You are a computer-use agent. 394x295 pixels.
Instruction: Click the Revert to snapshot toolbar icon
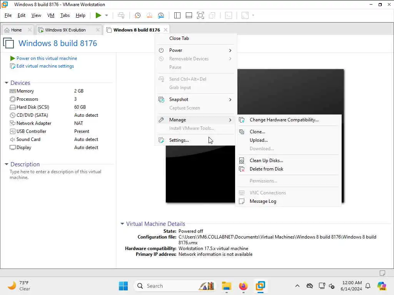point(149,15)
